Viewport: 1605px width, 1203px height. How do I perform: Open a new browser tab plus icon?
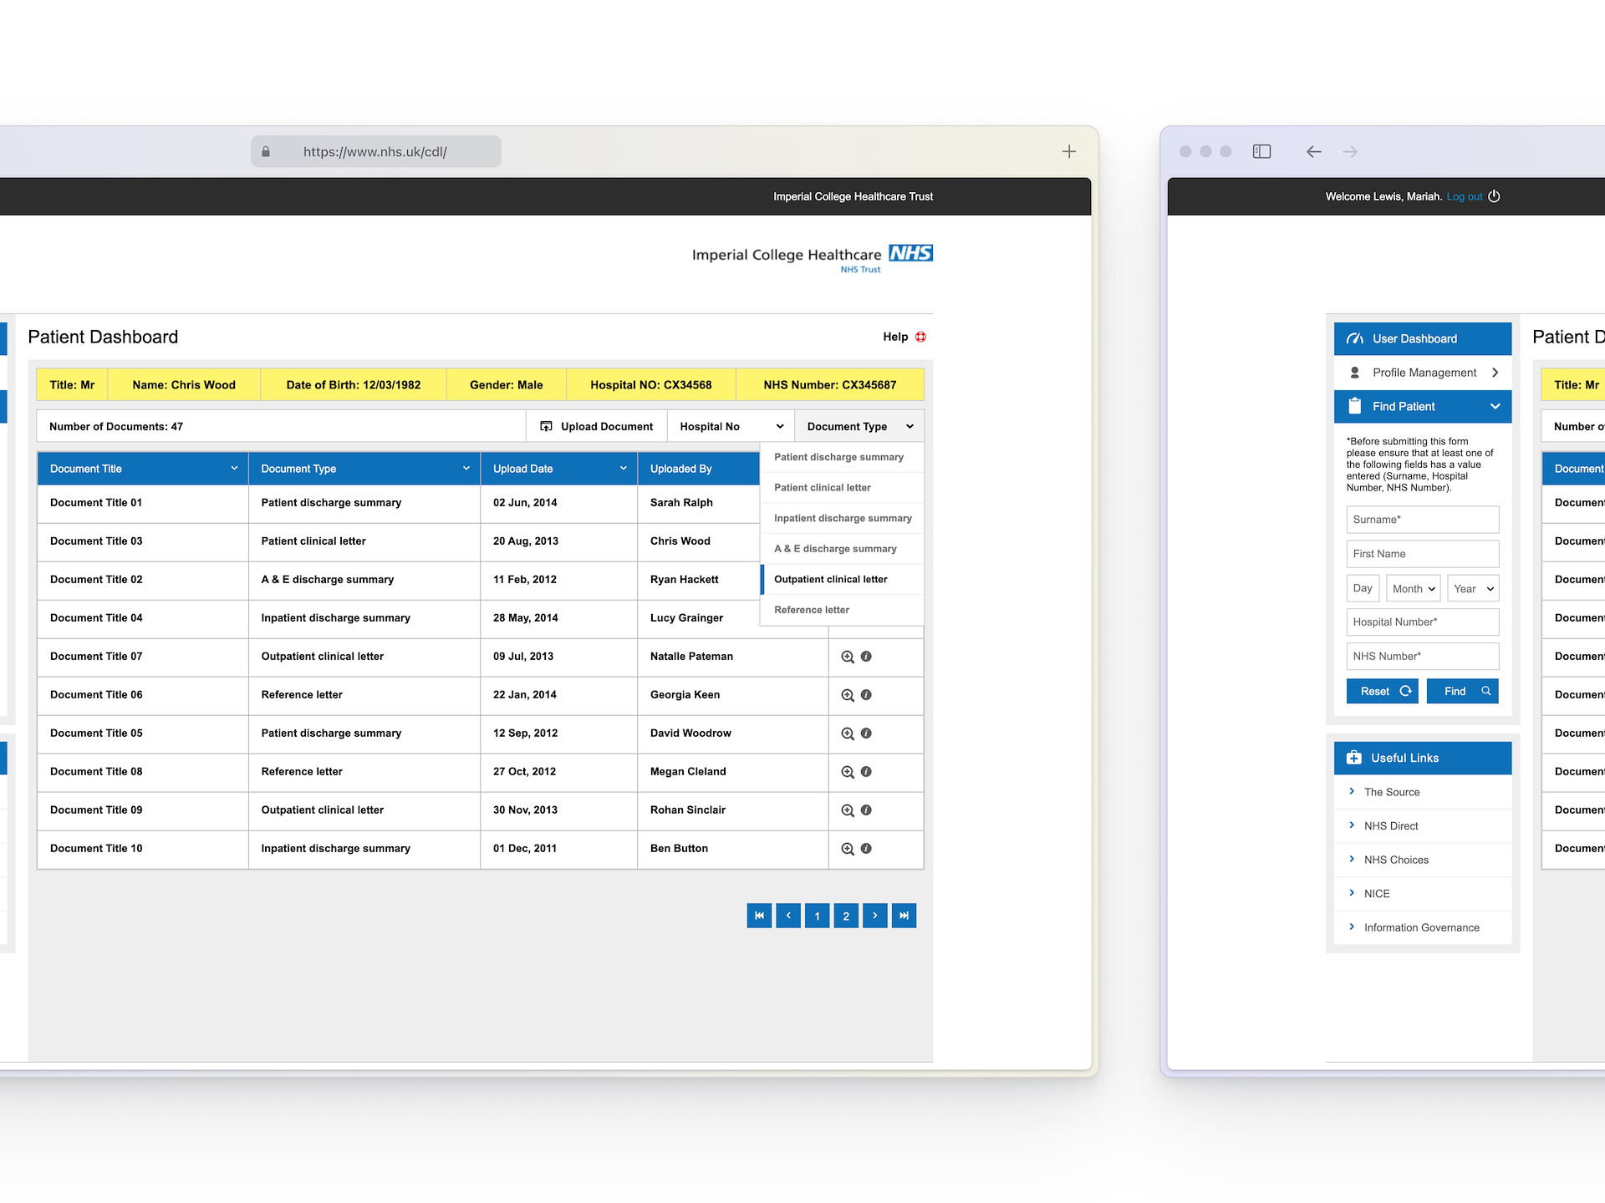[1068, 151]
